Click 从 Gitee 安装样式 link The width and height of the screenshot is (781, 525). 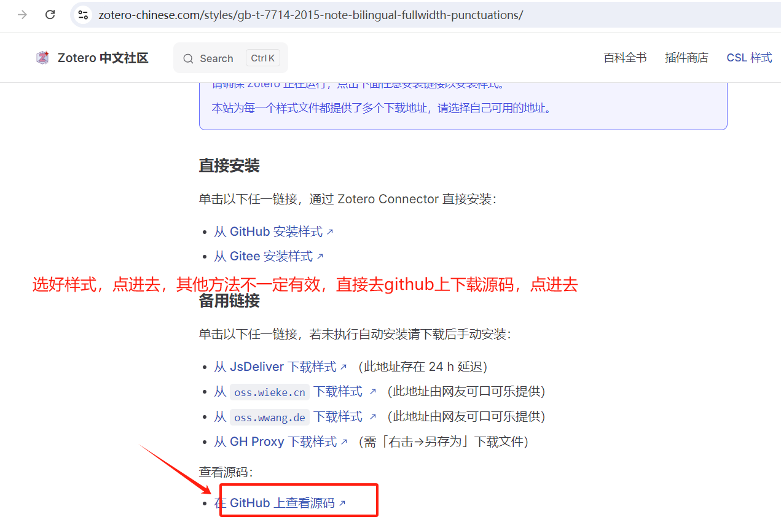[x=269, y=256]
